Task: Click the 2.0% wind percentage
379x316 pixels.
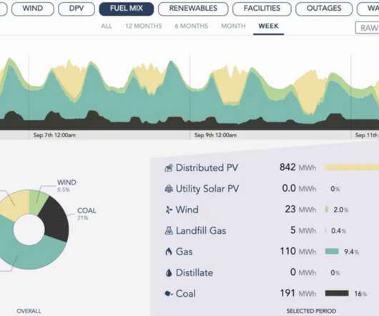Action: click(341, 209)
